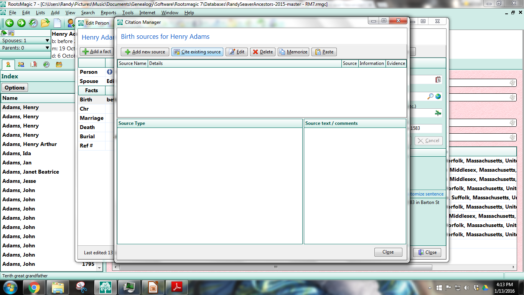Open the Snipping Tool from the taskbar
This screenshot has width=524, height=295.
[x=81, y=287]
